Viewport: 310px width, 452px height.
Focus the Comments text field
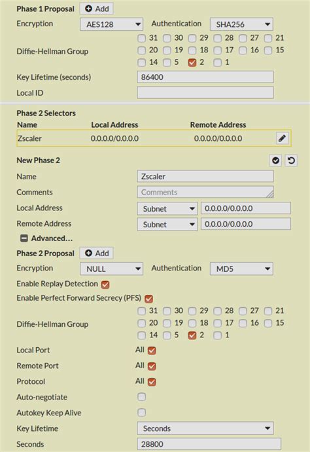point(205,192)
